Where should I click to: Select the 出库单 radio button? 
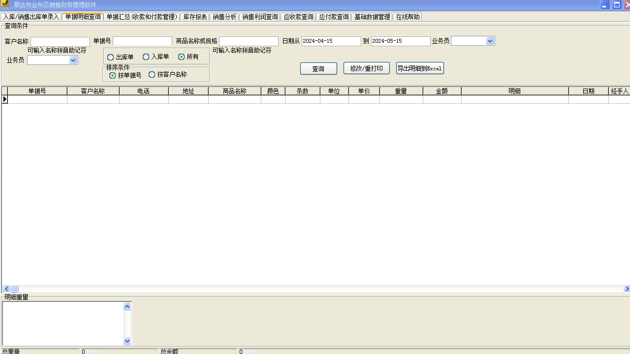(110, 57)
